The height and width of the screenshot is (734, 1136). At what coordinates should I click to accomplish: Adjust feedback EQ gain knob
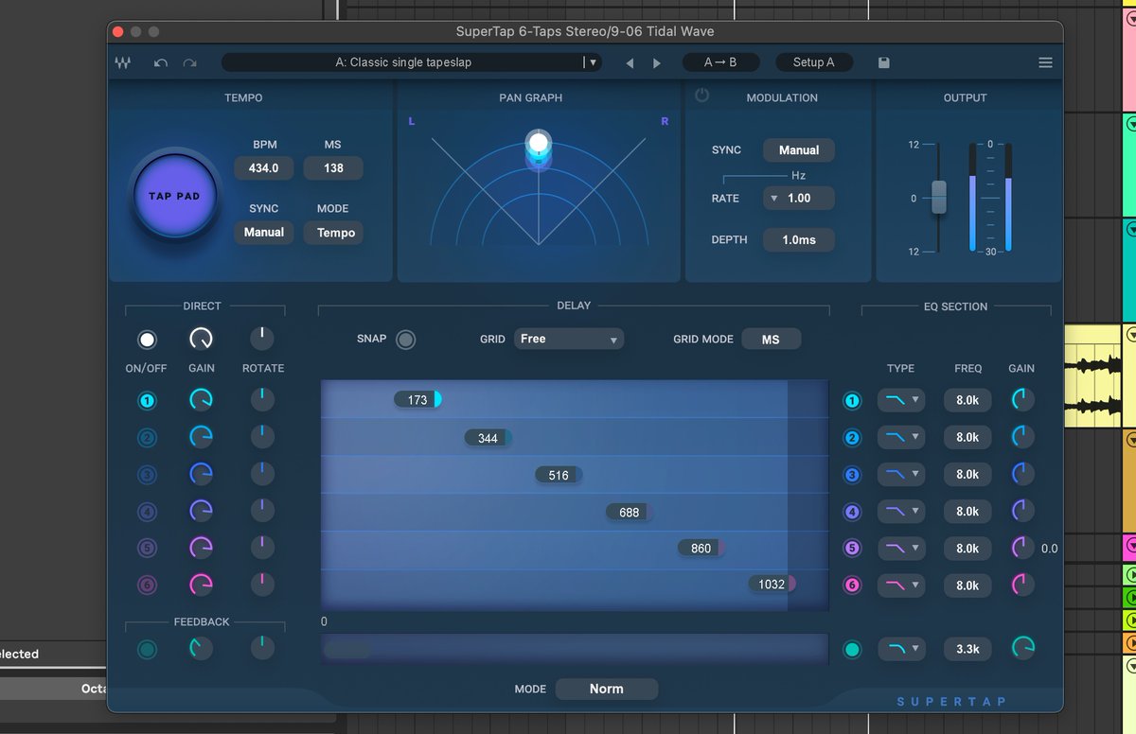pos(1023,648)
